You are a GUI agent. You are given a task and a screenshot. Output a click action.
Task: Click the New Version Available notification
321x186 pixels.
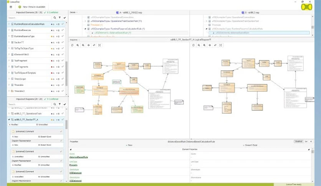click(x=32, y=7)
